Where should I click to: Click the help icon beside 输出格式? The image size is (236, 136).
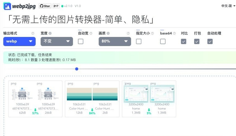coord(33,33)
